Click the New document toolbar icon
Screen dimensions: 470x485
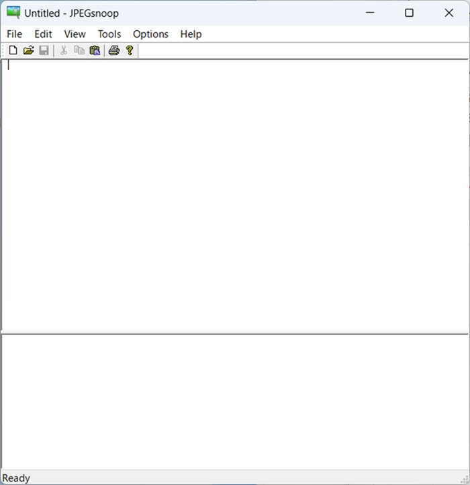click(13, 50)
